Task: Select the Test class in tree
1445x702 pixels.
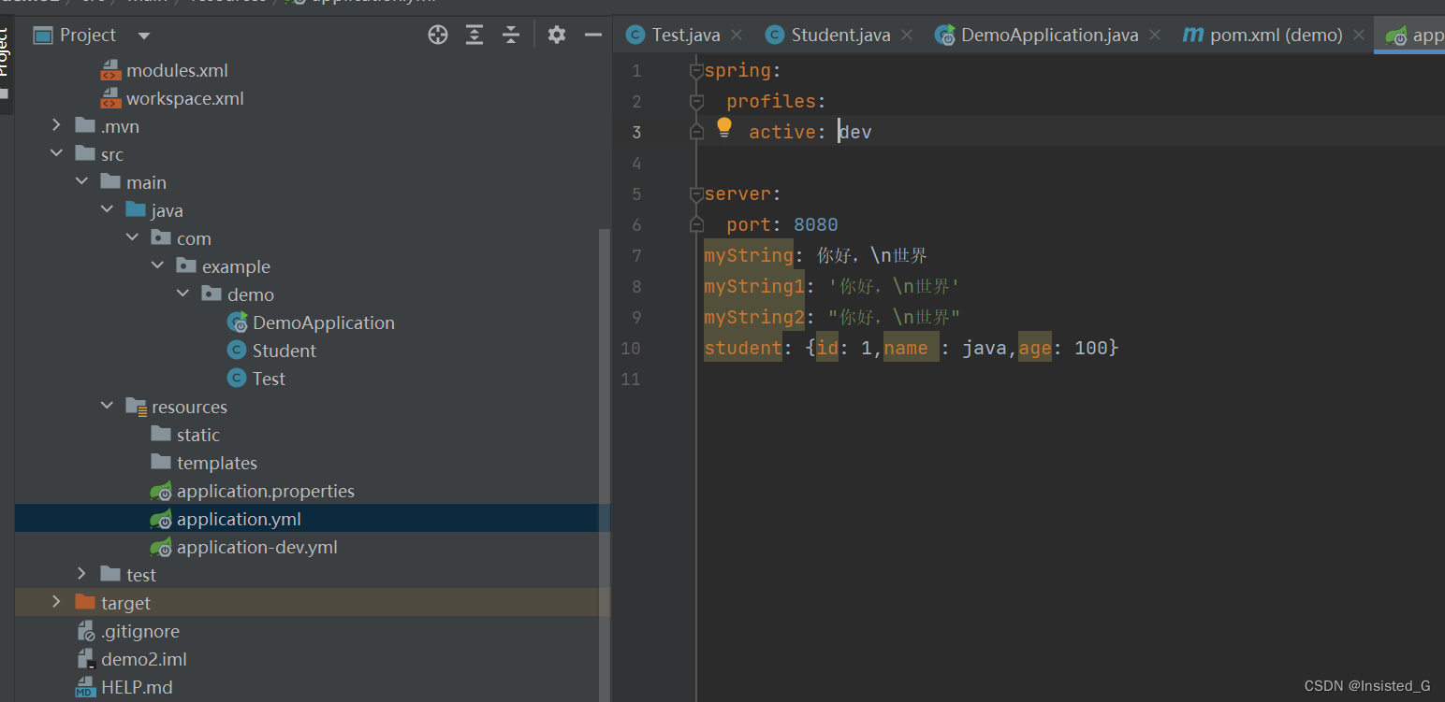Action: click(x=269, y=379)
